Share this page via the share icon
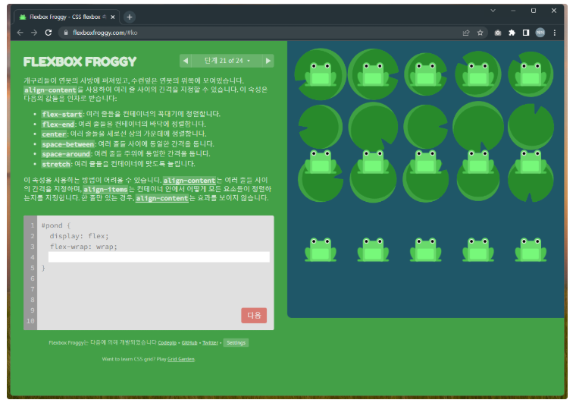Image resolution: width=576 pixels, height=403 pixels. click(x=466, y=33)
